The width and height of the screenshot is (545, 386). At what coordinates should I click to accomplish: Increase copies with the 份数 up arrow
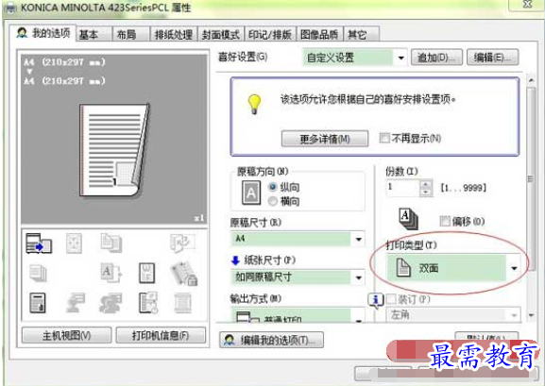pyautogui.click(x=426, y=184)
